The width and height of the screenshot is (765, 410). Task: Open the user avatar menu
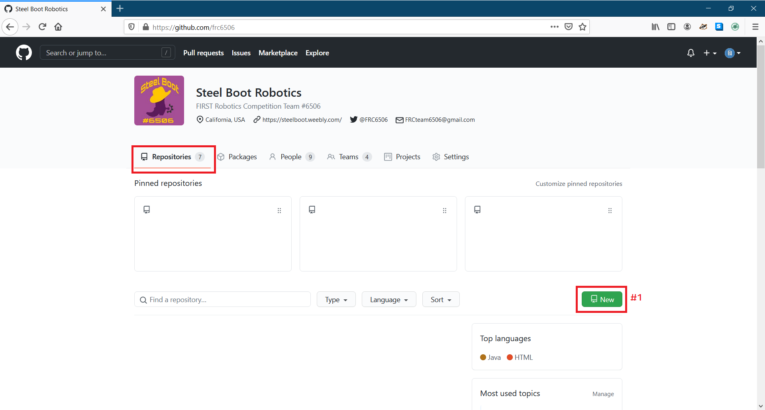(733, 53)
